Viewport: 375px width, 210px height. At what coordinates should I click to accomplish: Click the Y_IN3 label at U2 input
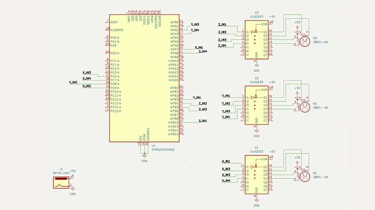[226, 111]
